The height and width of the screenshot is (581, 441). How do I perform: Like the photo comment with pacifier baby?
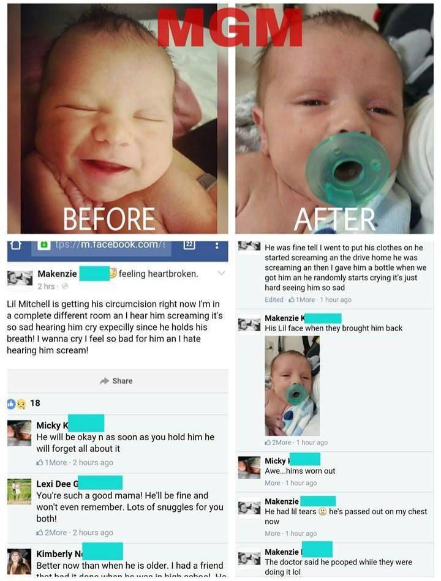[268, 443]
